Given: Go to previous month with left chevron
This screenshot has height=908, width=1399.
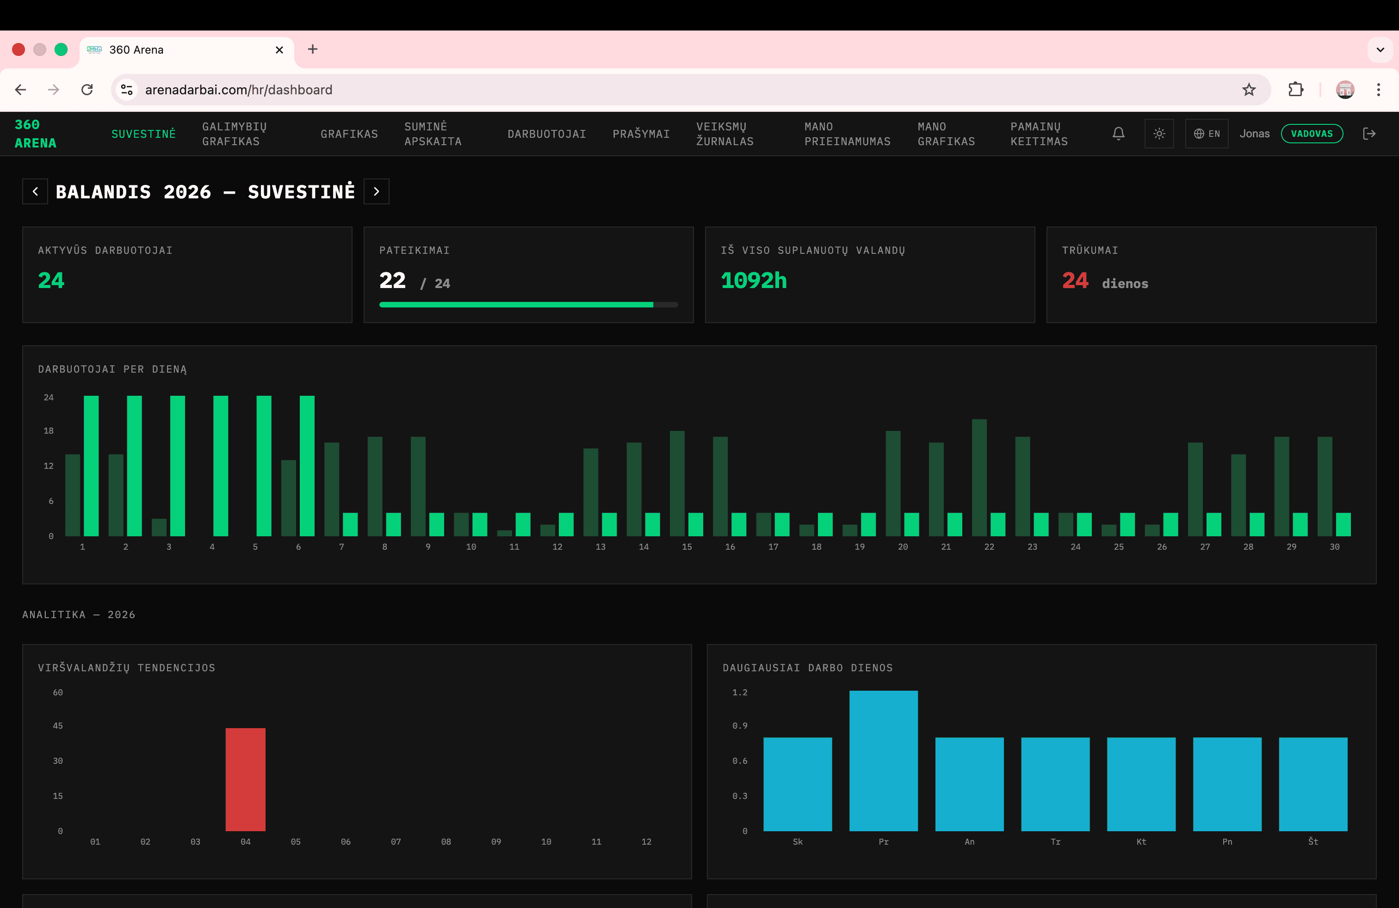Looking at the screenshot, I should click(x=35, y=191).
